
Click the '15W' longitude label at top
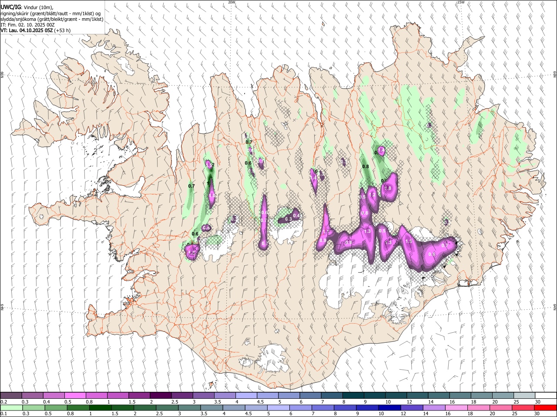(x=460, y=2)
